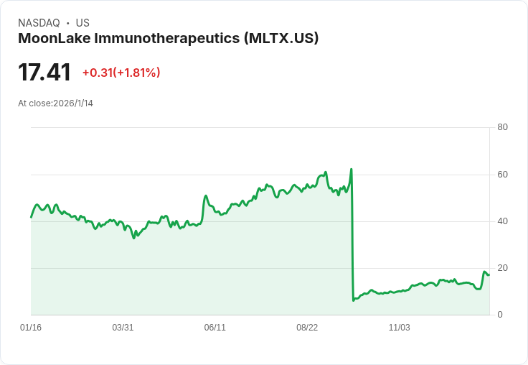Click the NASDAQ exchange label
The width and height of the screenshot is (528, 365).
click(39, 23)
